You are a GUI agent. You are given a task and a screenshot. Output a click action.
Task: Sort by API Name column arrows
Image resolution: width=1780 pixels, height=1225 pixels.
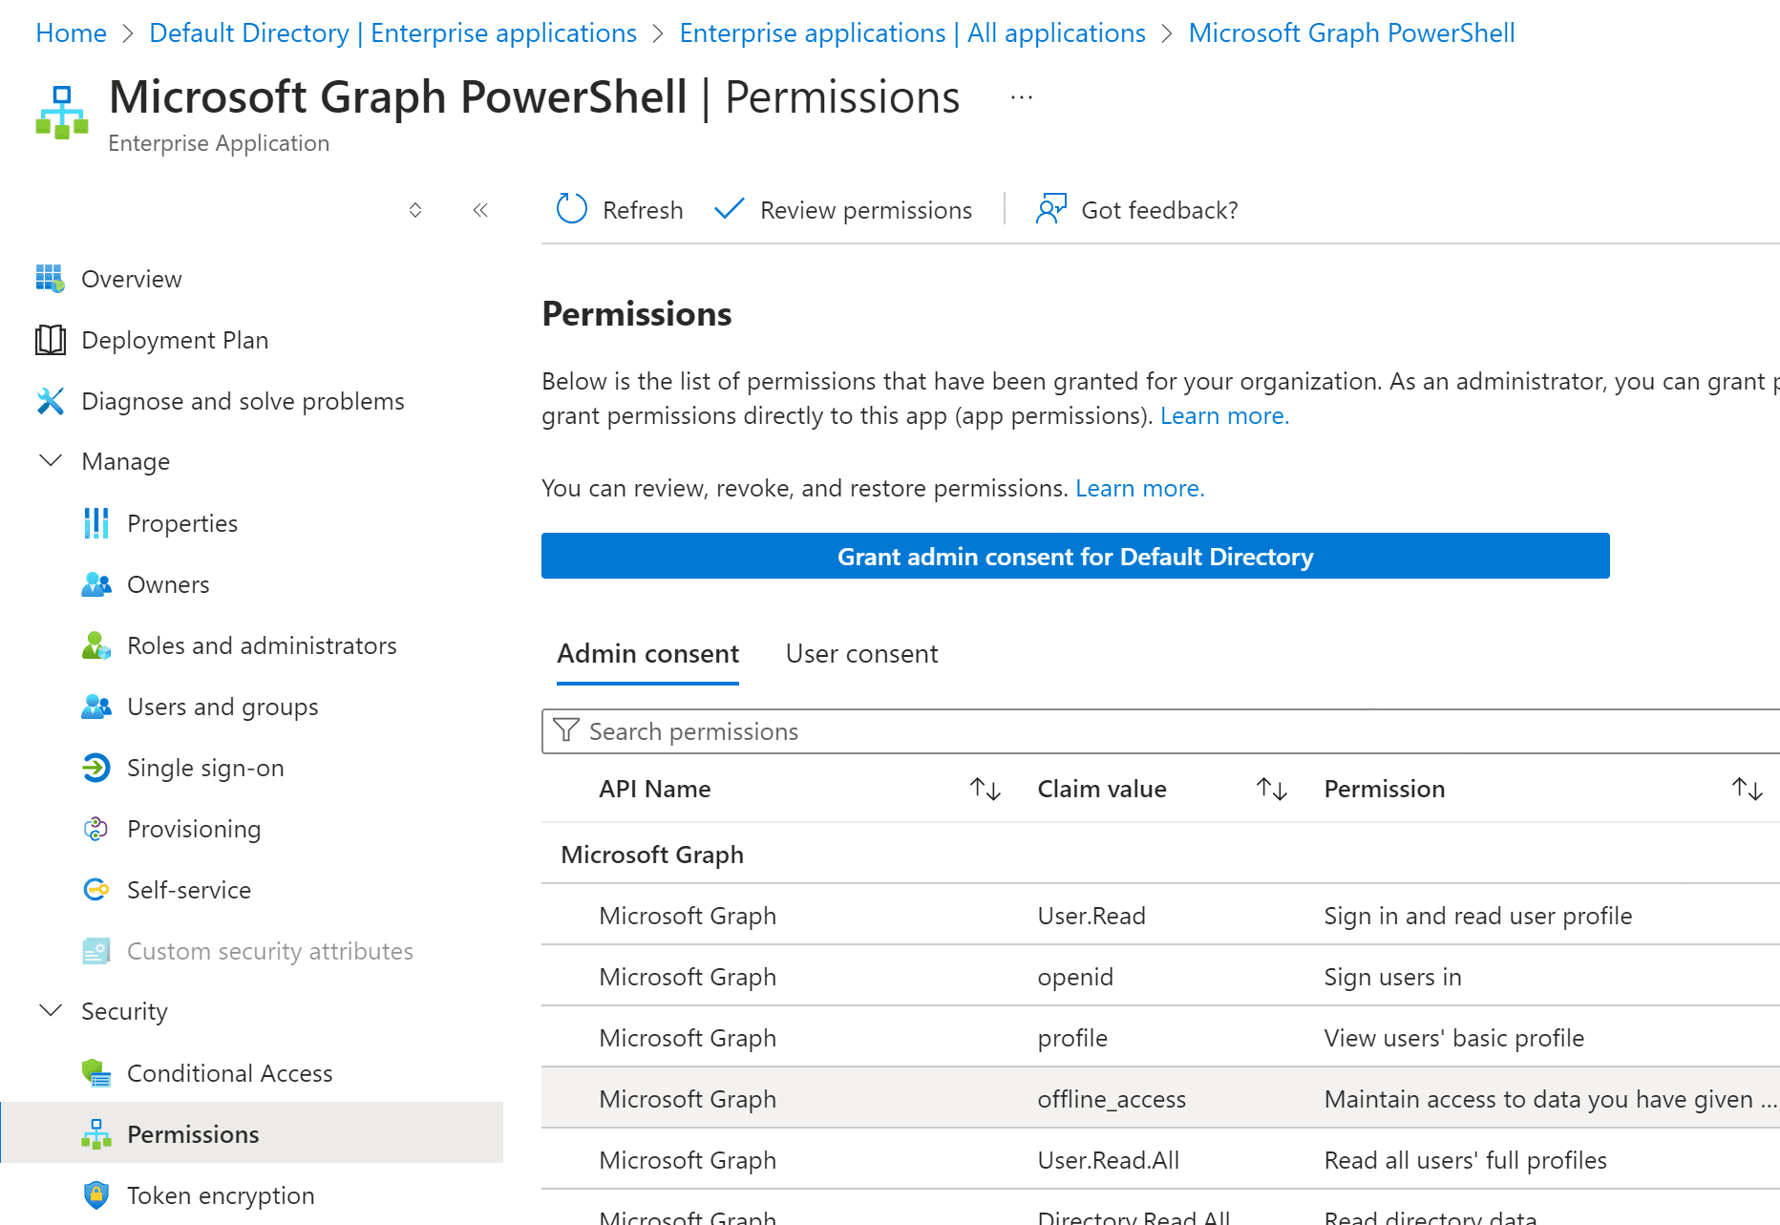click(x=985, y=789)
